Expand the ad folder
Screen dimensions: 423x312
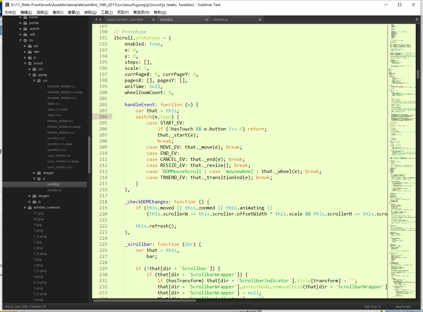25,46
